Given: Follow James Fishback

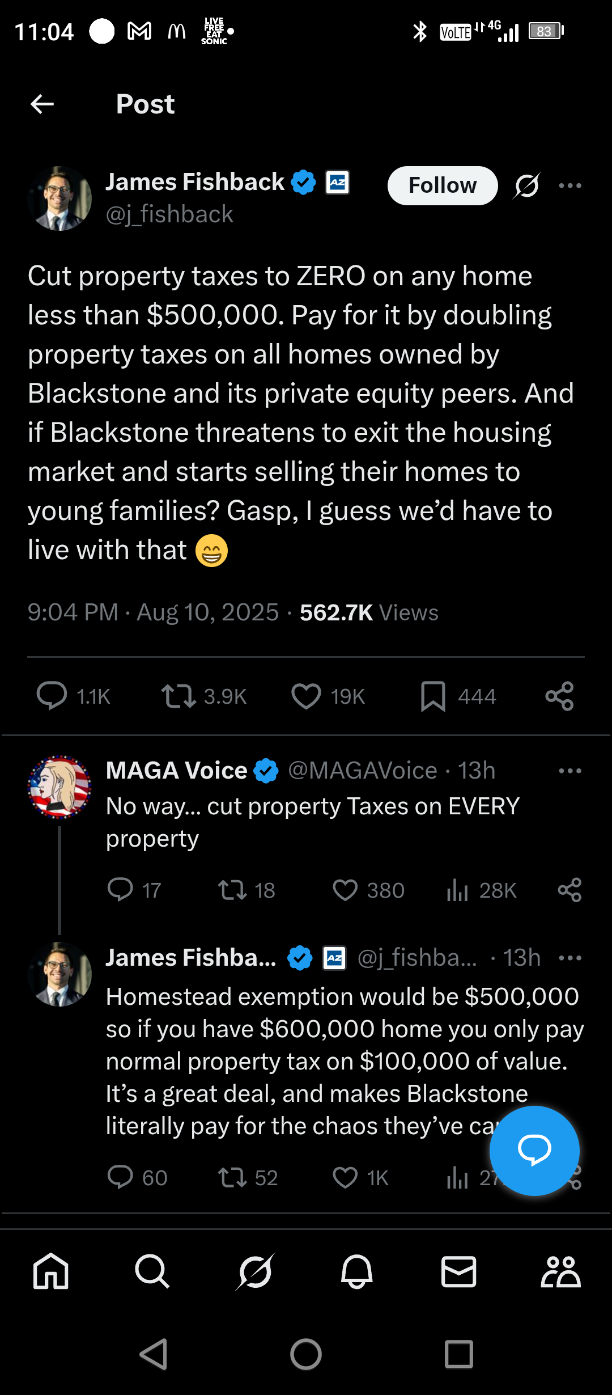Looking at the screenshot, I should [x=443, y=185].
